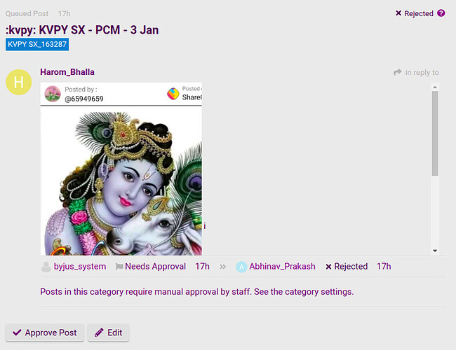The image size is (456, 350).
Task: Click the Approve Post button
Action: click(44, 332)
